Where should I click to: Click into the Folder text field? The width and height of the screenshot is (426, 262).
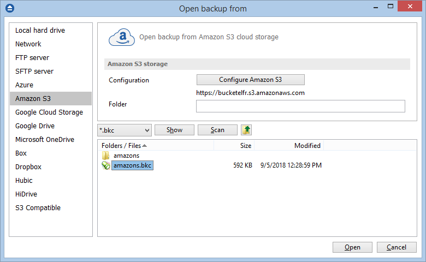300,106
